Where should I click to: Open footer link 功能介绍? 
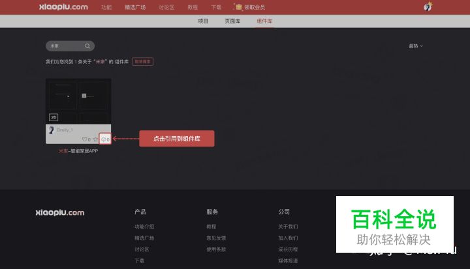point(144,227)
